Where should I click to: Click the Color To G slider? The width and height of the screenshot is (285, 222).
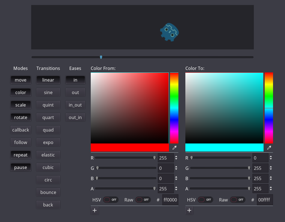click(220, 168)
